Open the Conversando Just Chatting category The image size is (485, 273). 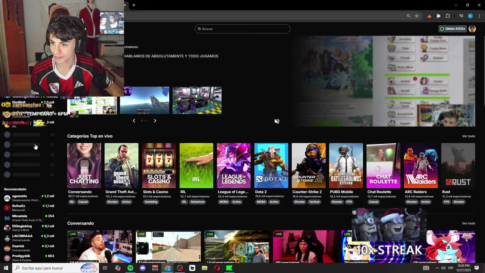[84, 165]
